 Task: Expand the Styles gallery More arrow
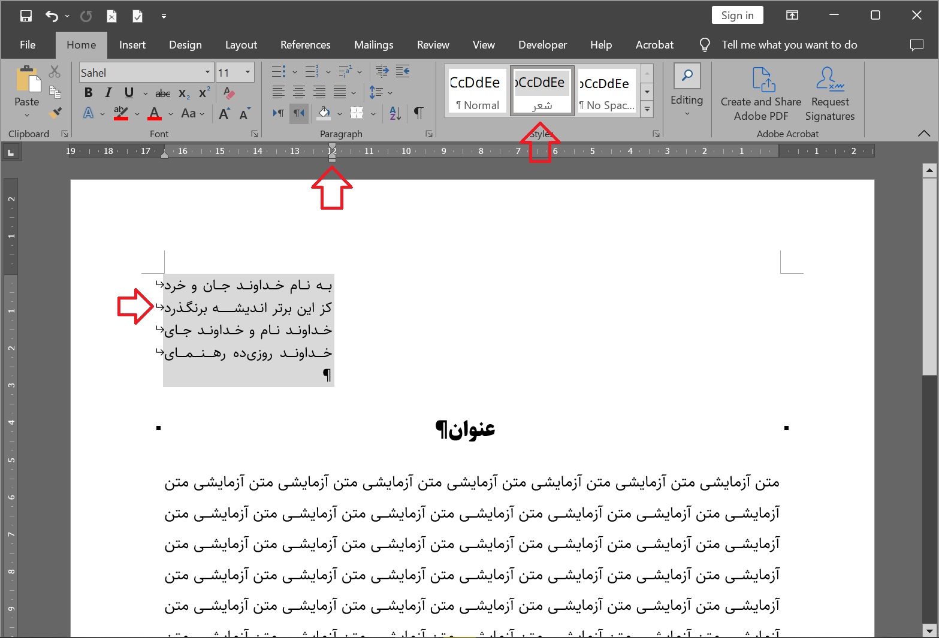[x=647, y=109]
